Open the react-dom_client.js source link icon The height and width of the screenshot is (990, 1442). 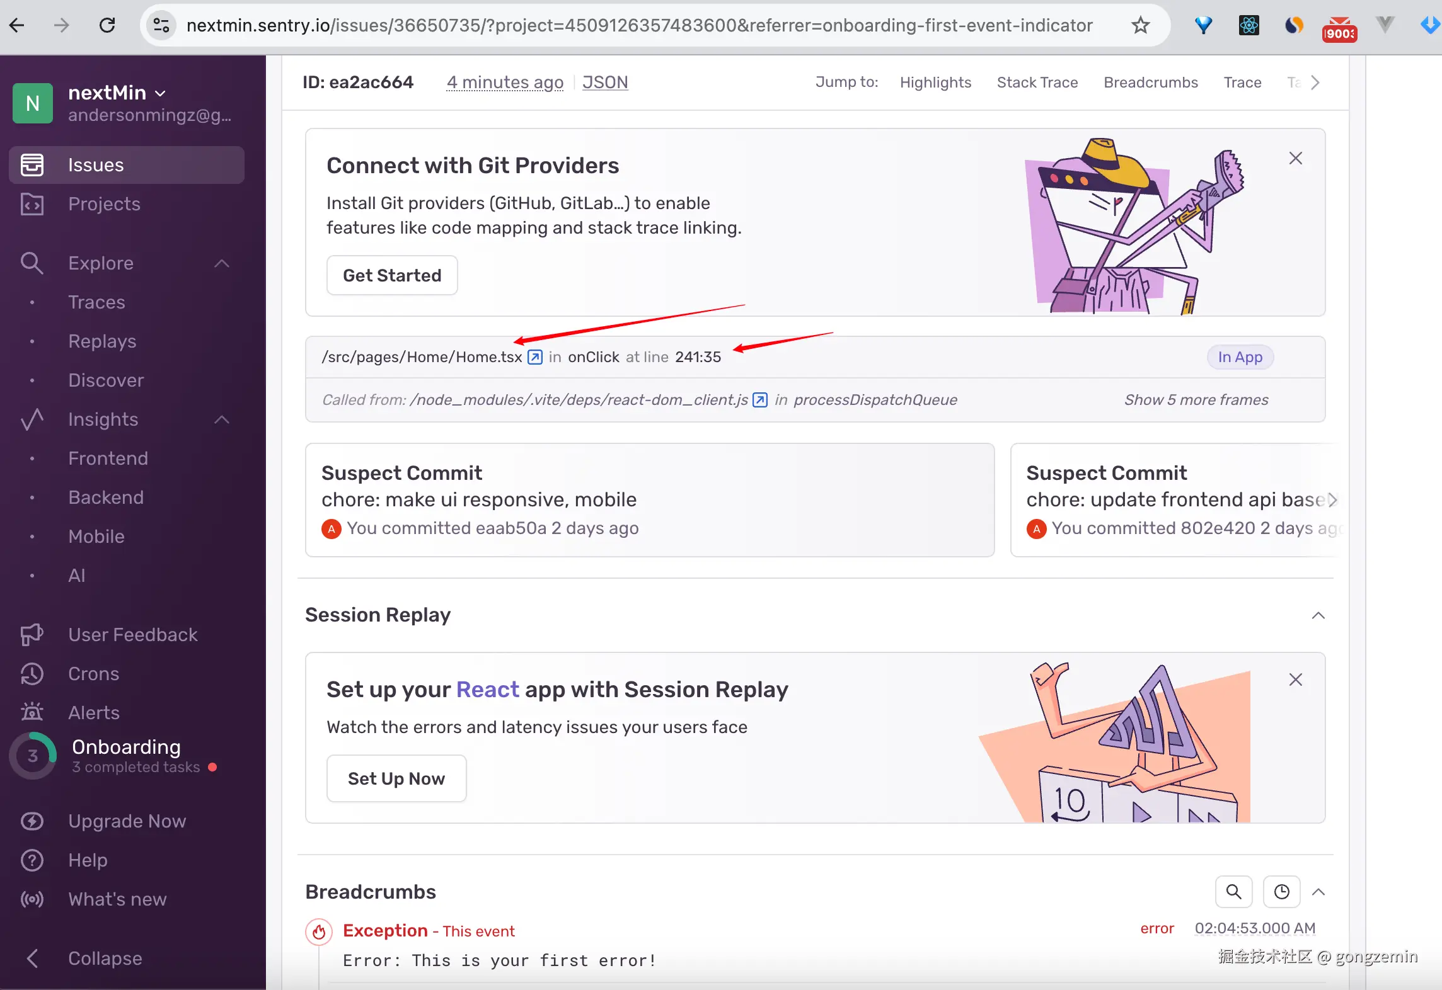point(760,400)
